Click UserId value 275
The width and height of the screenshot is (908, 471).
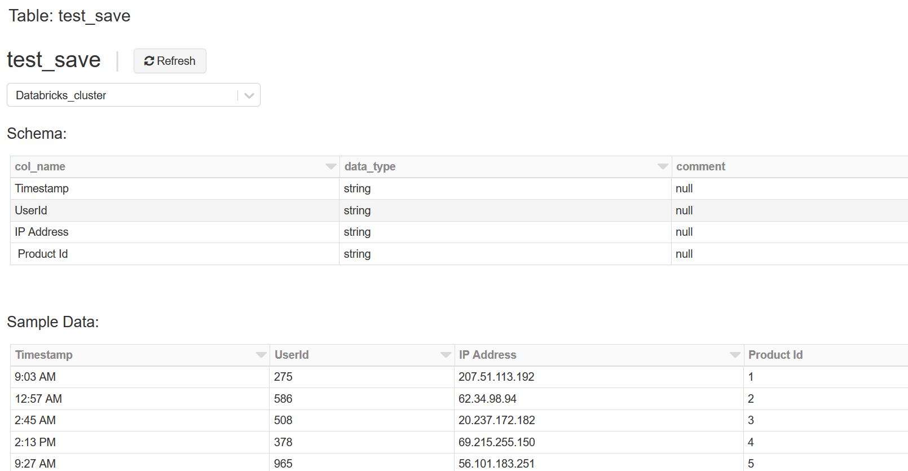(x=283, y=377)
